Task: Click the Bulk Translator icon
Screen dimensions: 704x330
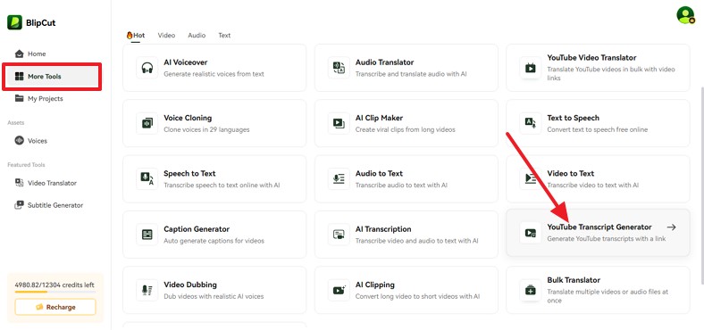Action: (x=531, y=290)
